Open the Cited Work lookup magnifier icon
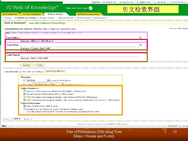188x141 pixels. pos(140,45)
